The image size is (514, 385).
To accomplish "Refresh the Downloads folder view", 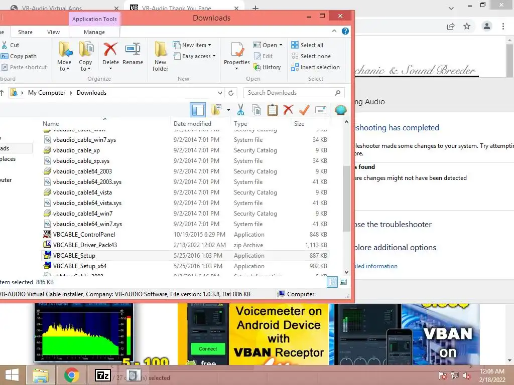I will [x=231, y=93].
